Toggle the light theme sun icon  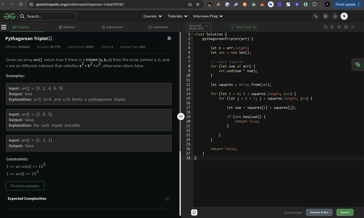pyautogui.click(x=325, y=16)
